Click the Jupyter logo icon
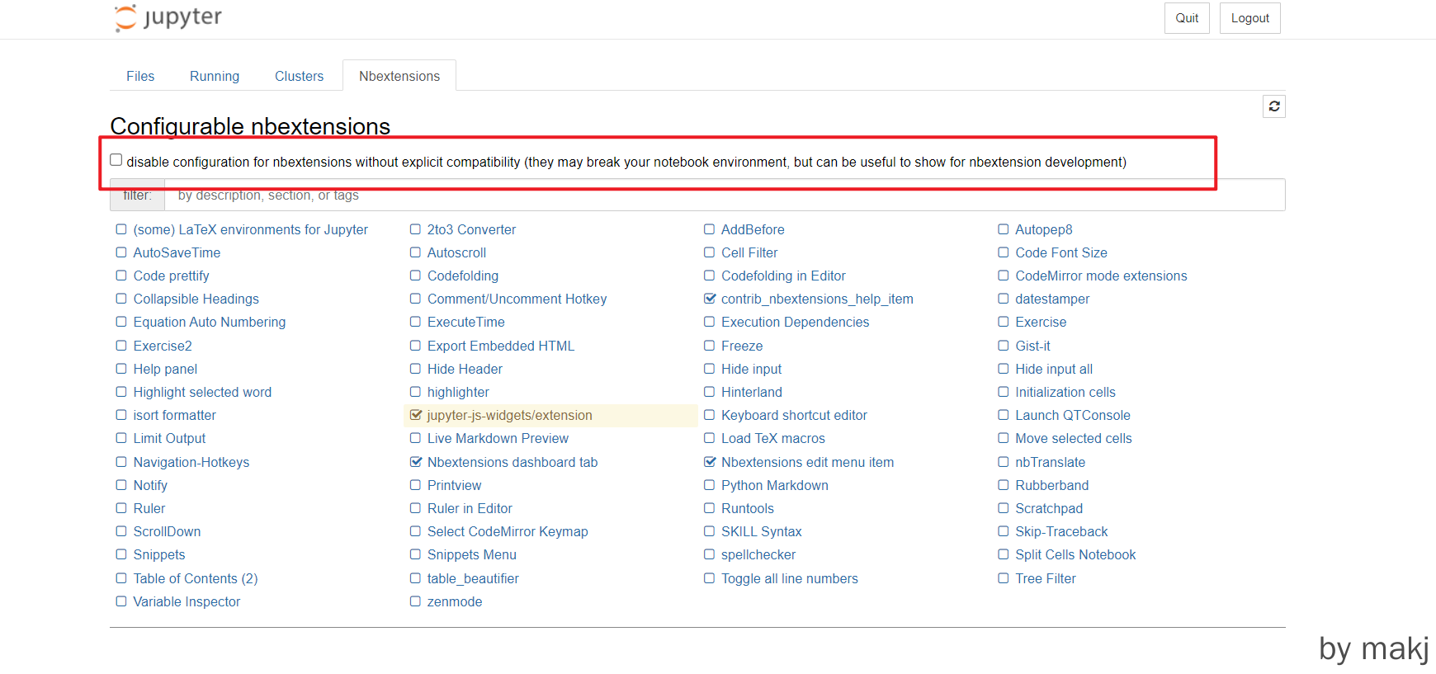 coord(125,18)
